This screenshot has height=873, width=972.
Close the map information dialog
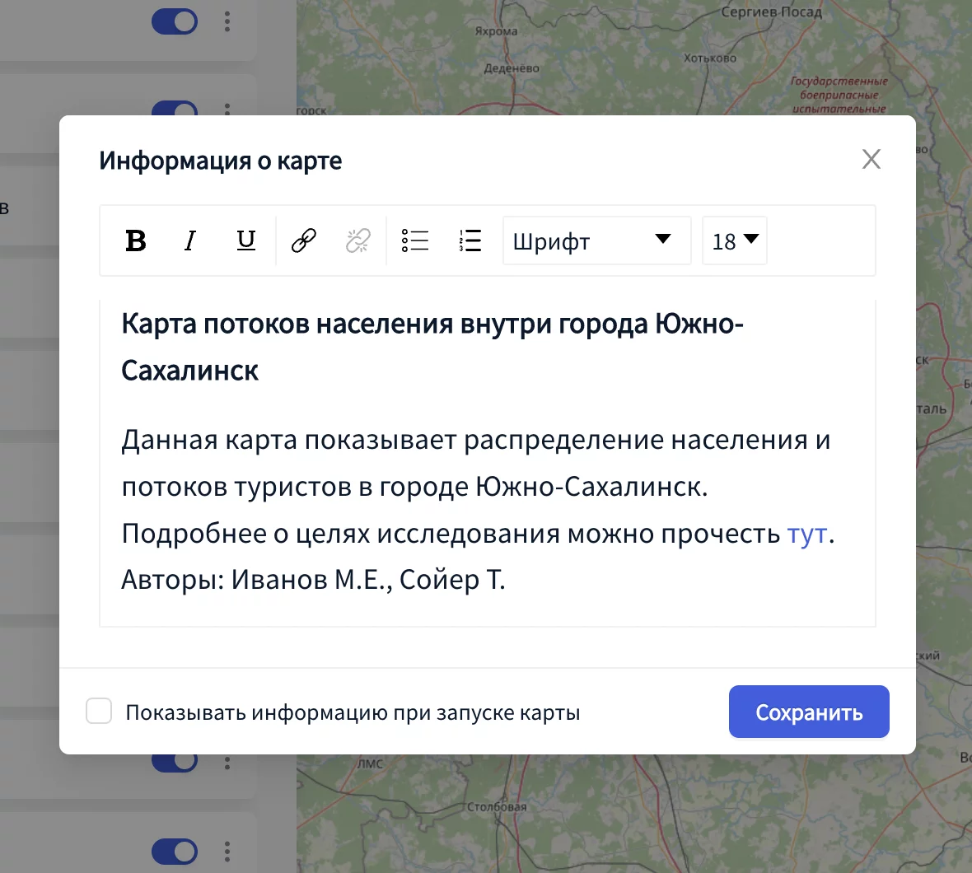click(x=871, y=159)
